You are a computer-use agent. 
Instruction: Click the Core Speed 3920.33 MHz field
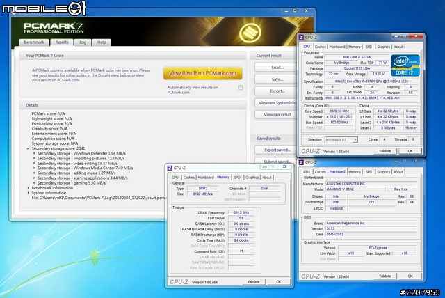[339, 111]
